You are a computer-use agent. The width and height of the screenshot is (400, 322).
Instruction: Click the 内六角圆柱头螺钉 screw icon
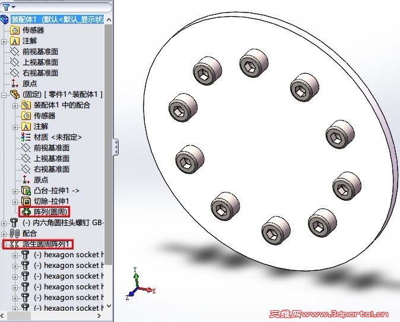[14, 223]
